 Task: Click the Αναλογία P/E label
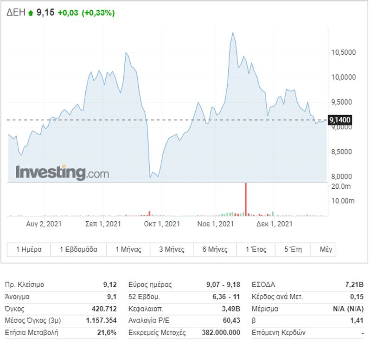[x=149, y=321]
